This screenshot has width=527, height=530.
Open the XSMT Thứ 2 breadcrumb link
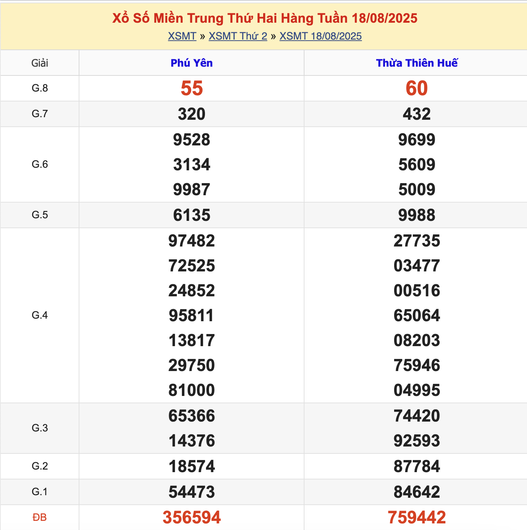[x=238, y=36]
